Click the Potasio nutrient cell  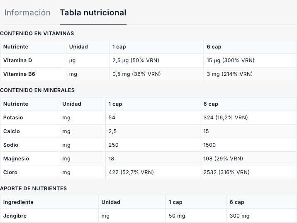13,118
